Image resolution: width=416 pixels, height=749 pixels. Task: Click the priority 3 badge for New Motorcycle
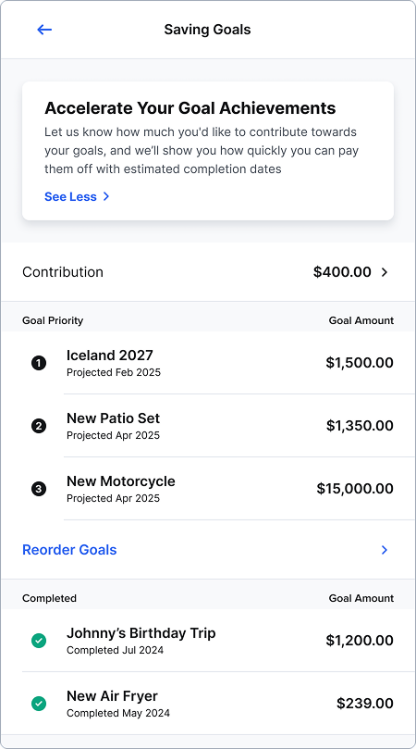coord(39,489)
